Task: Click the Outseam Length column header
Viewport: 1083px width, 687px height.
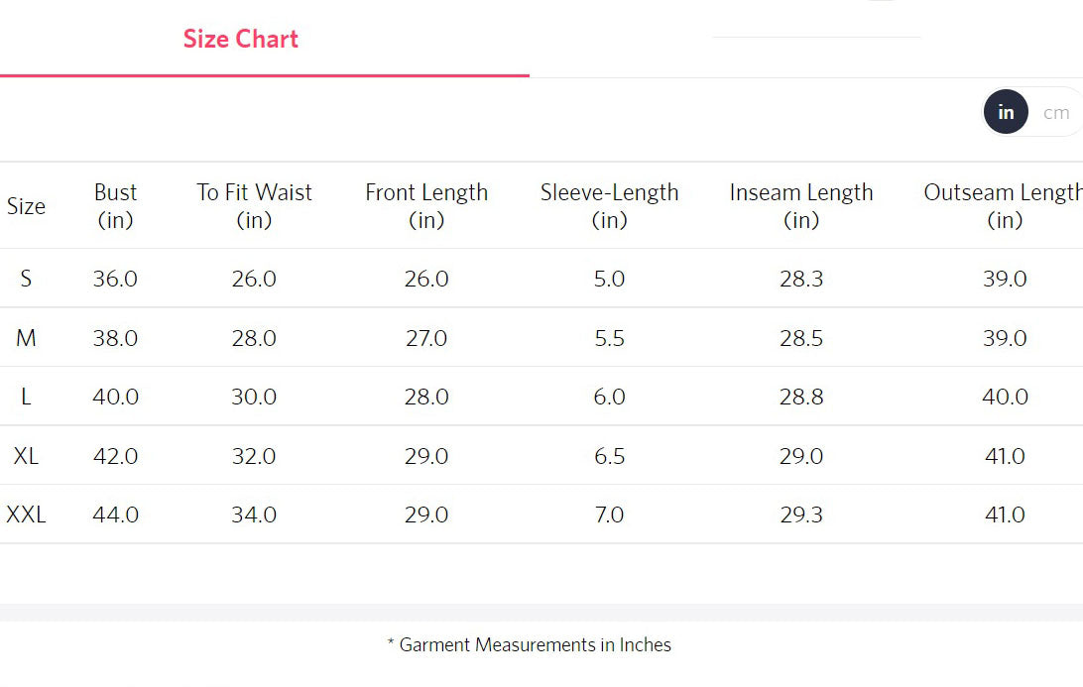Action: (1003, 205)
